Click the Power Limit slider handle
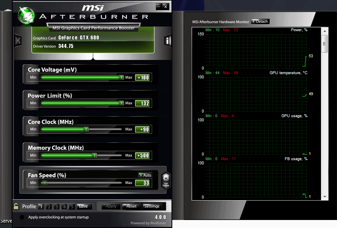The height and width of the screenshot is (228, 337). pos(121,103)
